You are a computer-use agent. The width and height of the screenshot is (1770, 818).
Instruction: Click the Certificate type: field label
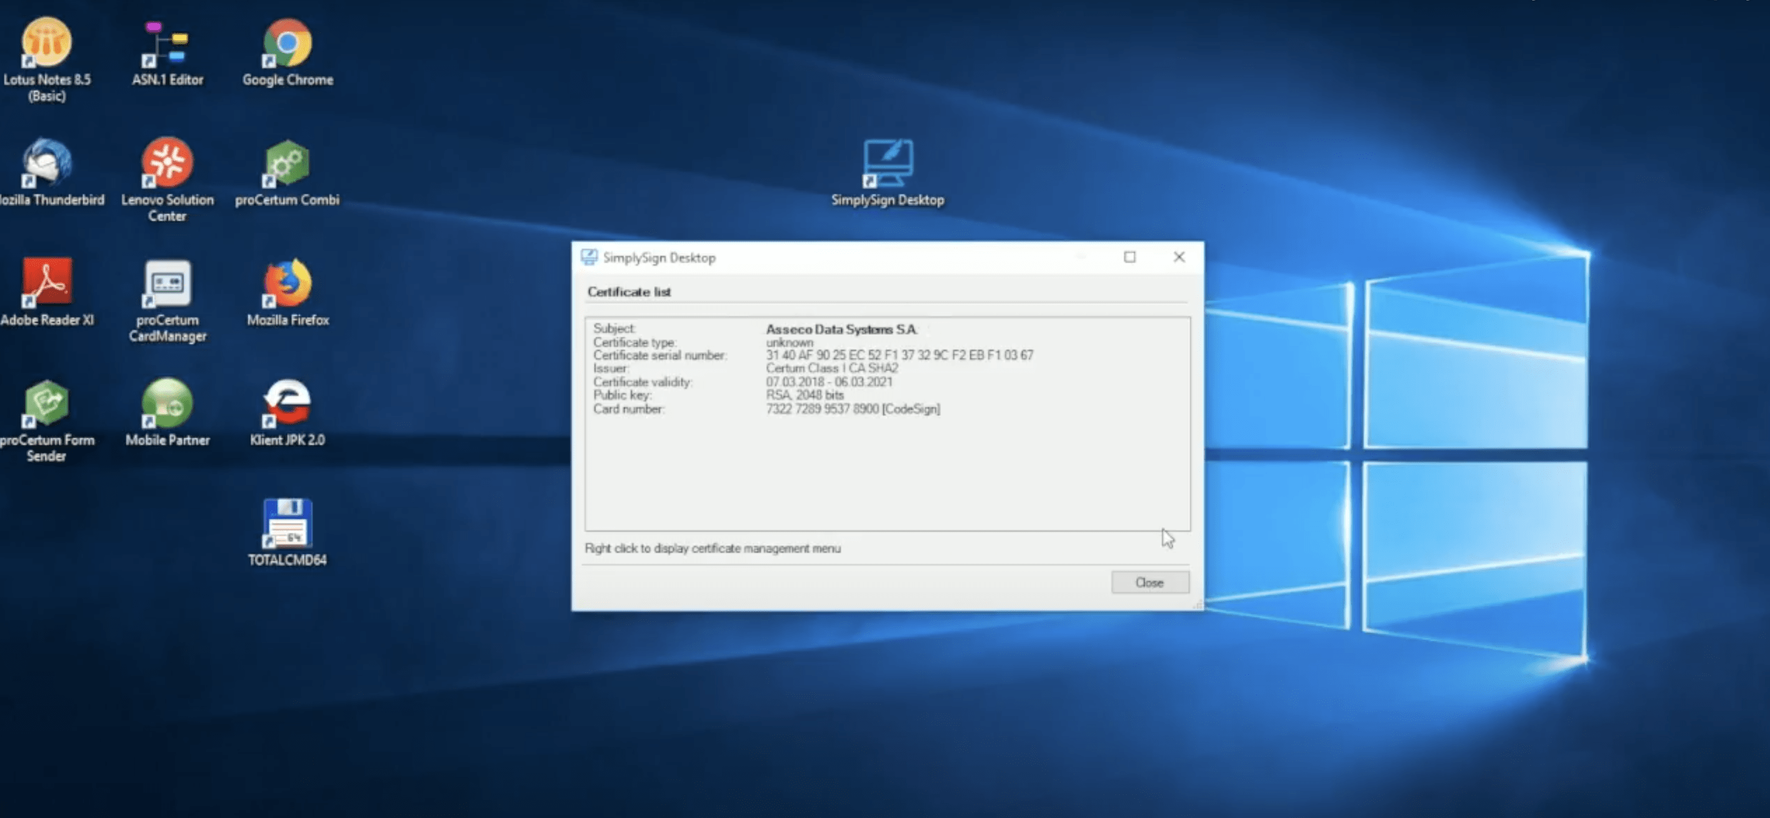[x=634, y=342]
